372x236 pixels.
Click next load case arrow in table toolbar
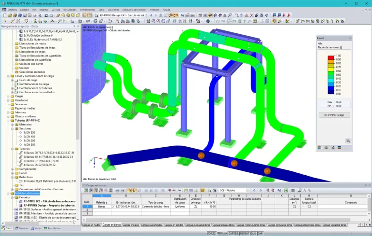click(261, 190)
